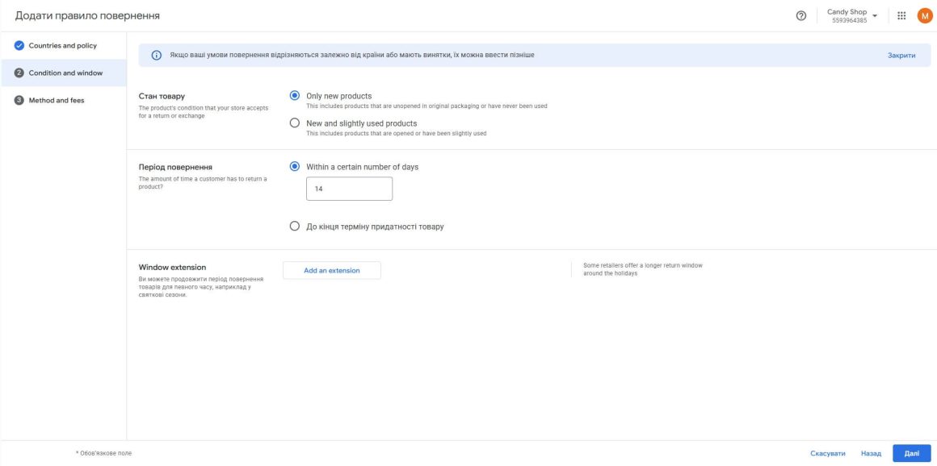Viewport: 937px width, 466px height.
Task: Click the Назад button
Action: 871,453
